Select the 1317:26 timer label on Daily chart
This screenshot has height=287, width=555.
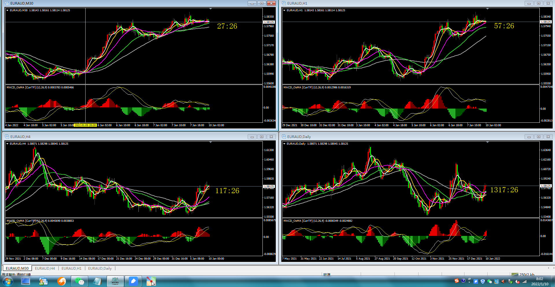pyautogui.click(x=504, y=190)
